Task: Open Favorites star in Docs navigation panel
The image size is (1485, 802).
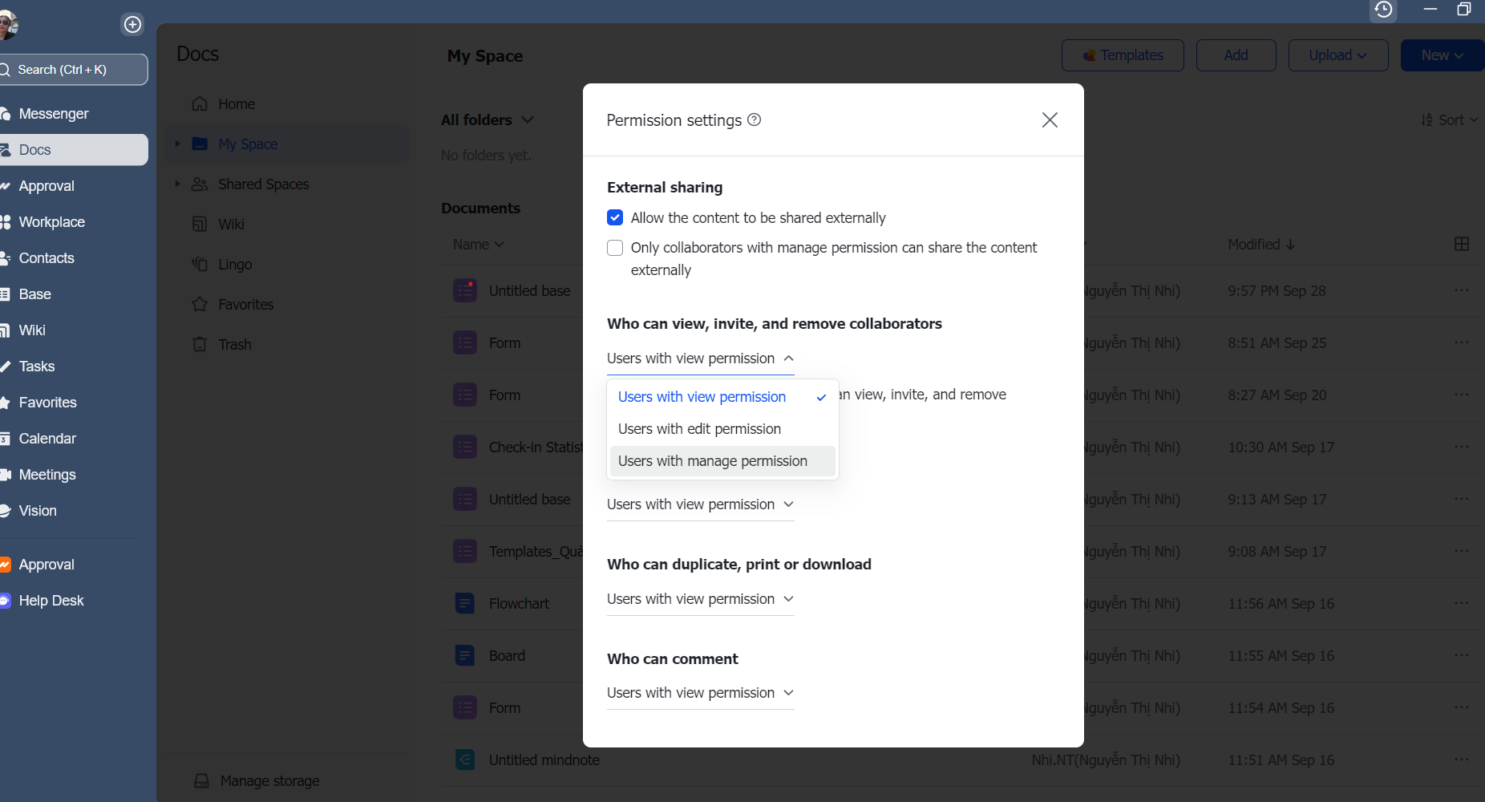Action: [x=200, y=305]
